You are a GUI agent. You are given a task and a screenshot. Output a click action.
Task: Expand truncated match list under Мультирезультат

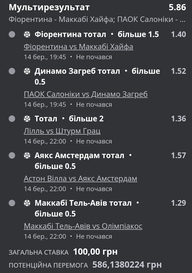click(97, 19)
